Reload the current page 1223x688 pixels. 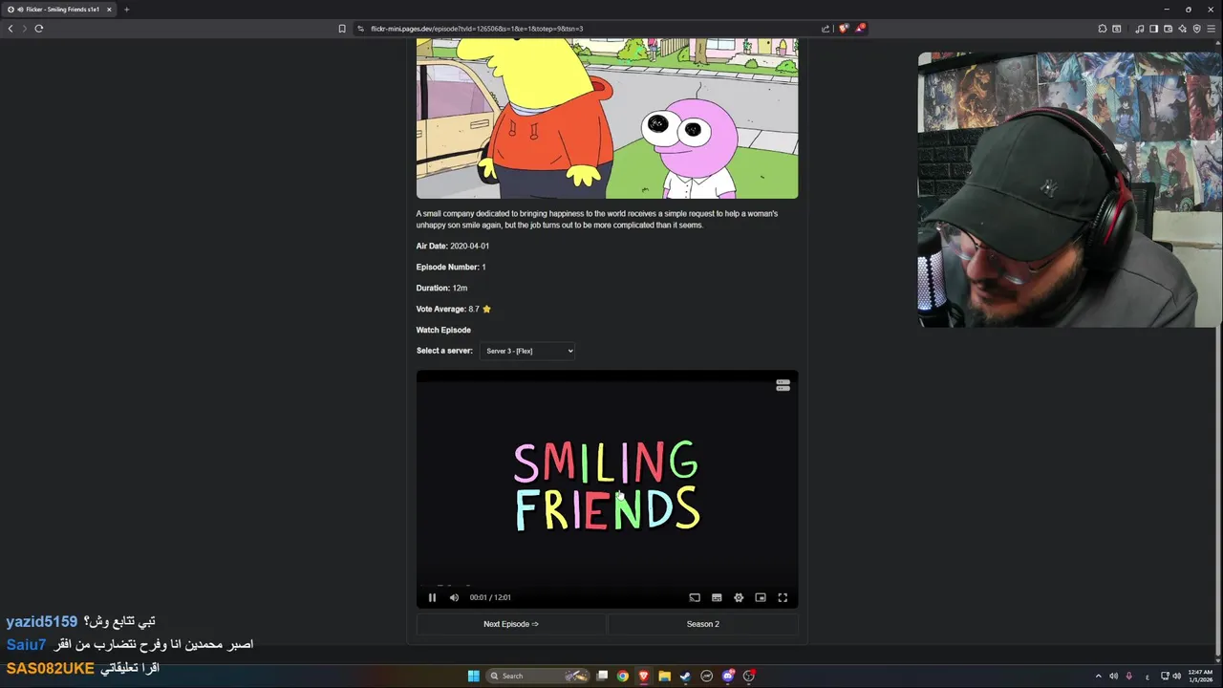[x=39, y=29]
